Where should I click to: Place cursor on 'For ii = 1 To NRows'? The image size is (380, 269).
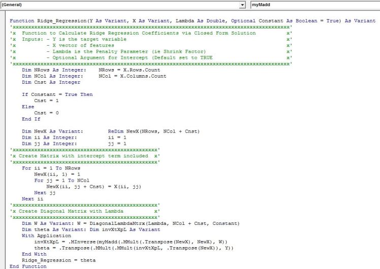pos(51,168)
